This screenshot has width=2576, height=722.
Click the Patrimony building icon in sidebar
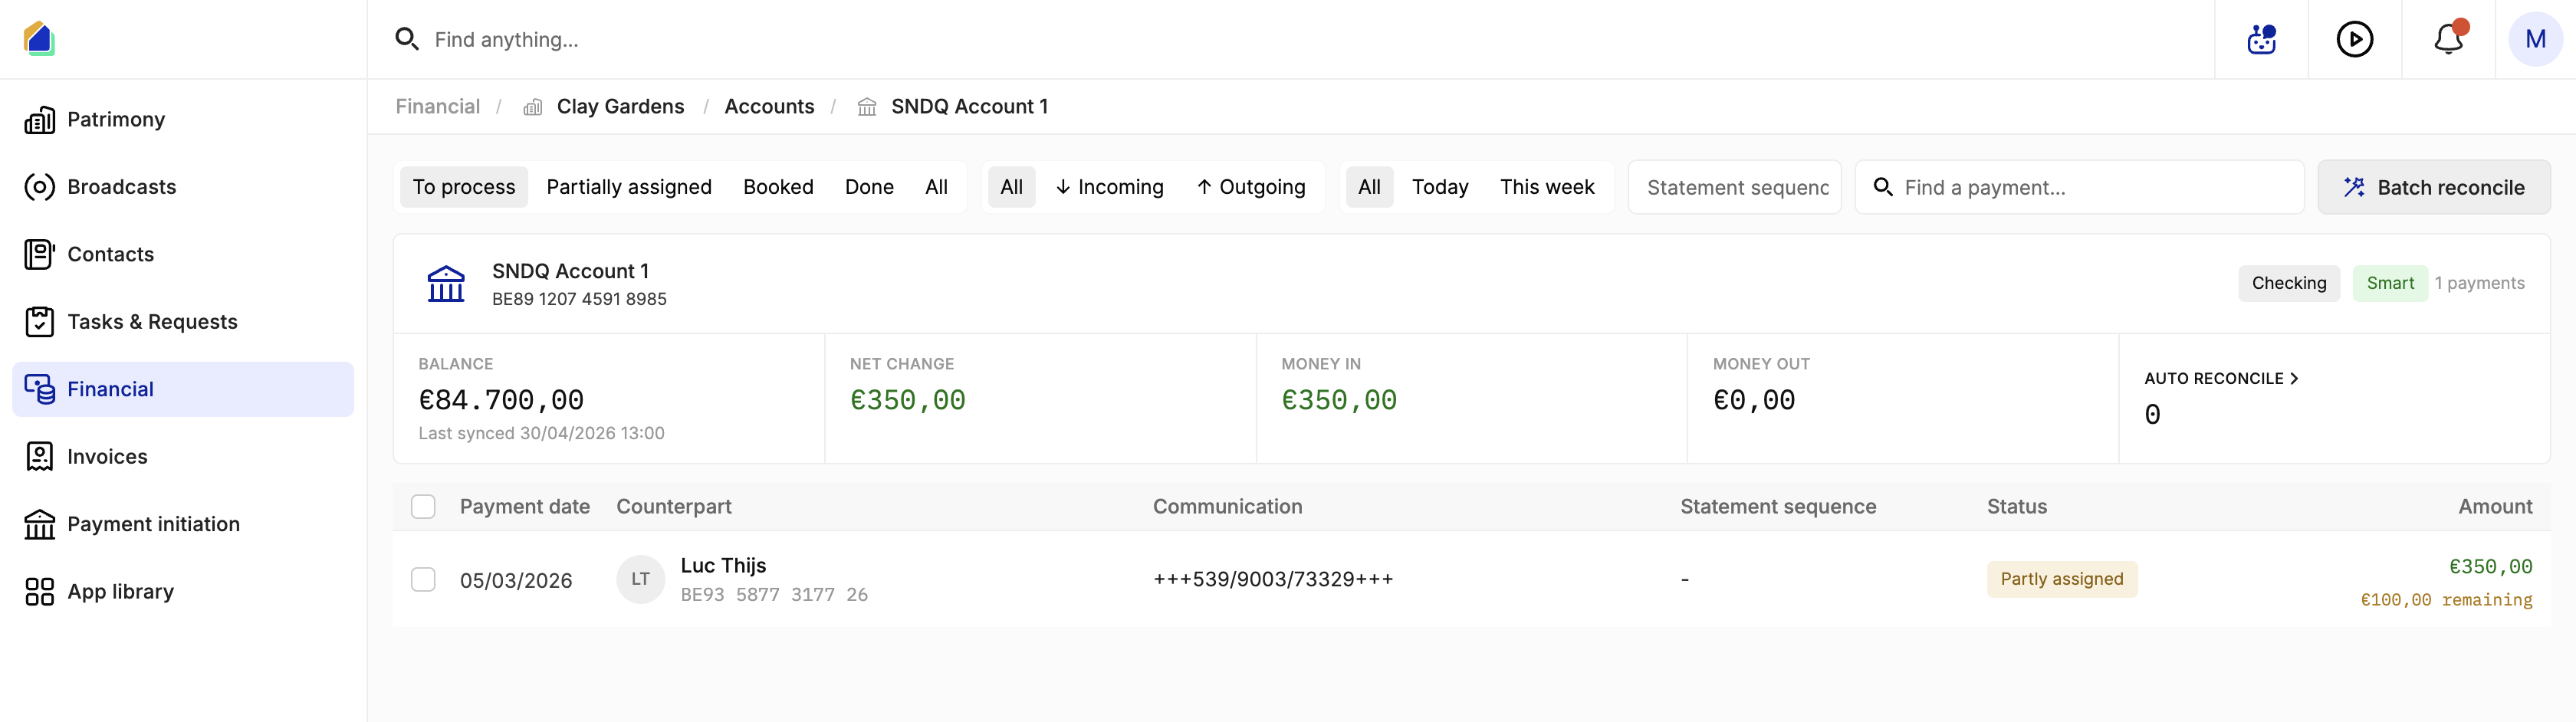pos(39,120)
